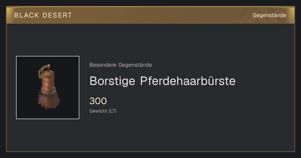Click the word Besondere in the category label
Screen dimensions: 301x158
(x=103, y=65)
